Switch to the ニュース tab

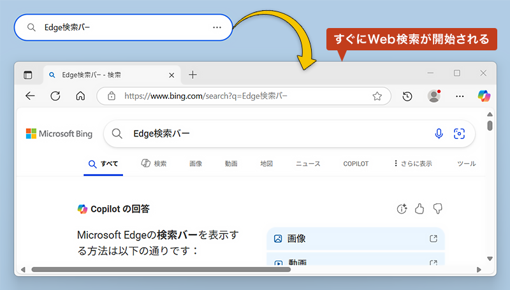308,164
